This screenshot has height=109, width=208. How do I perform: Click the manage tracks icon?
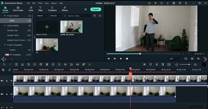[3, 70]
